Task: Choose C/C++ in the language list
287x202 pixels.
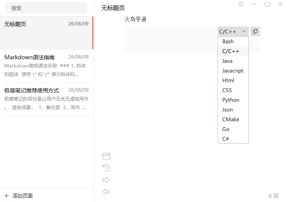Action: pyautogui.click(x=233, y=51)
